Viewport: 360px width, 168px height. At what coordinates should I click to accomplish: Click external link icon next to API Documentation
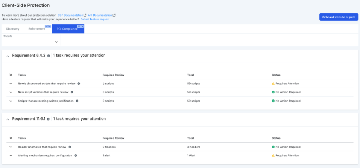tap(114, 15)
